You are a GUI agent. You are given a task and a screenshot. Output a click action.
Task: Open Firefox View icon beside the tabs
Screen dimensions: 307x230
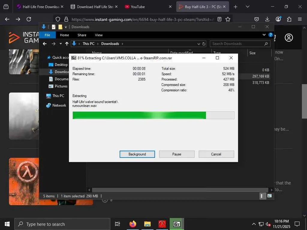pos(6,7)
